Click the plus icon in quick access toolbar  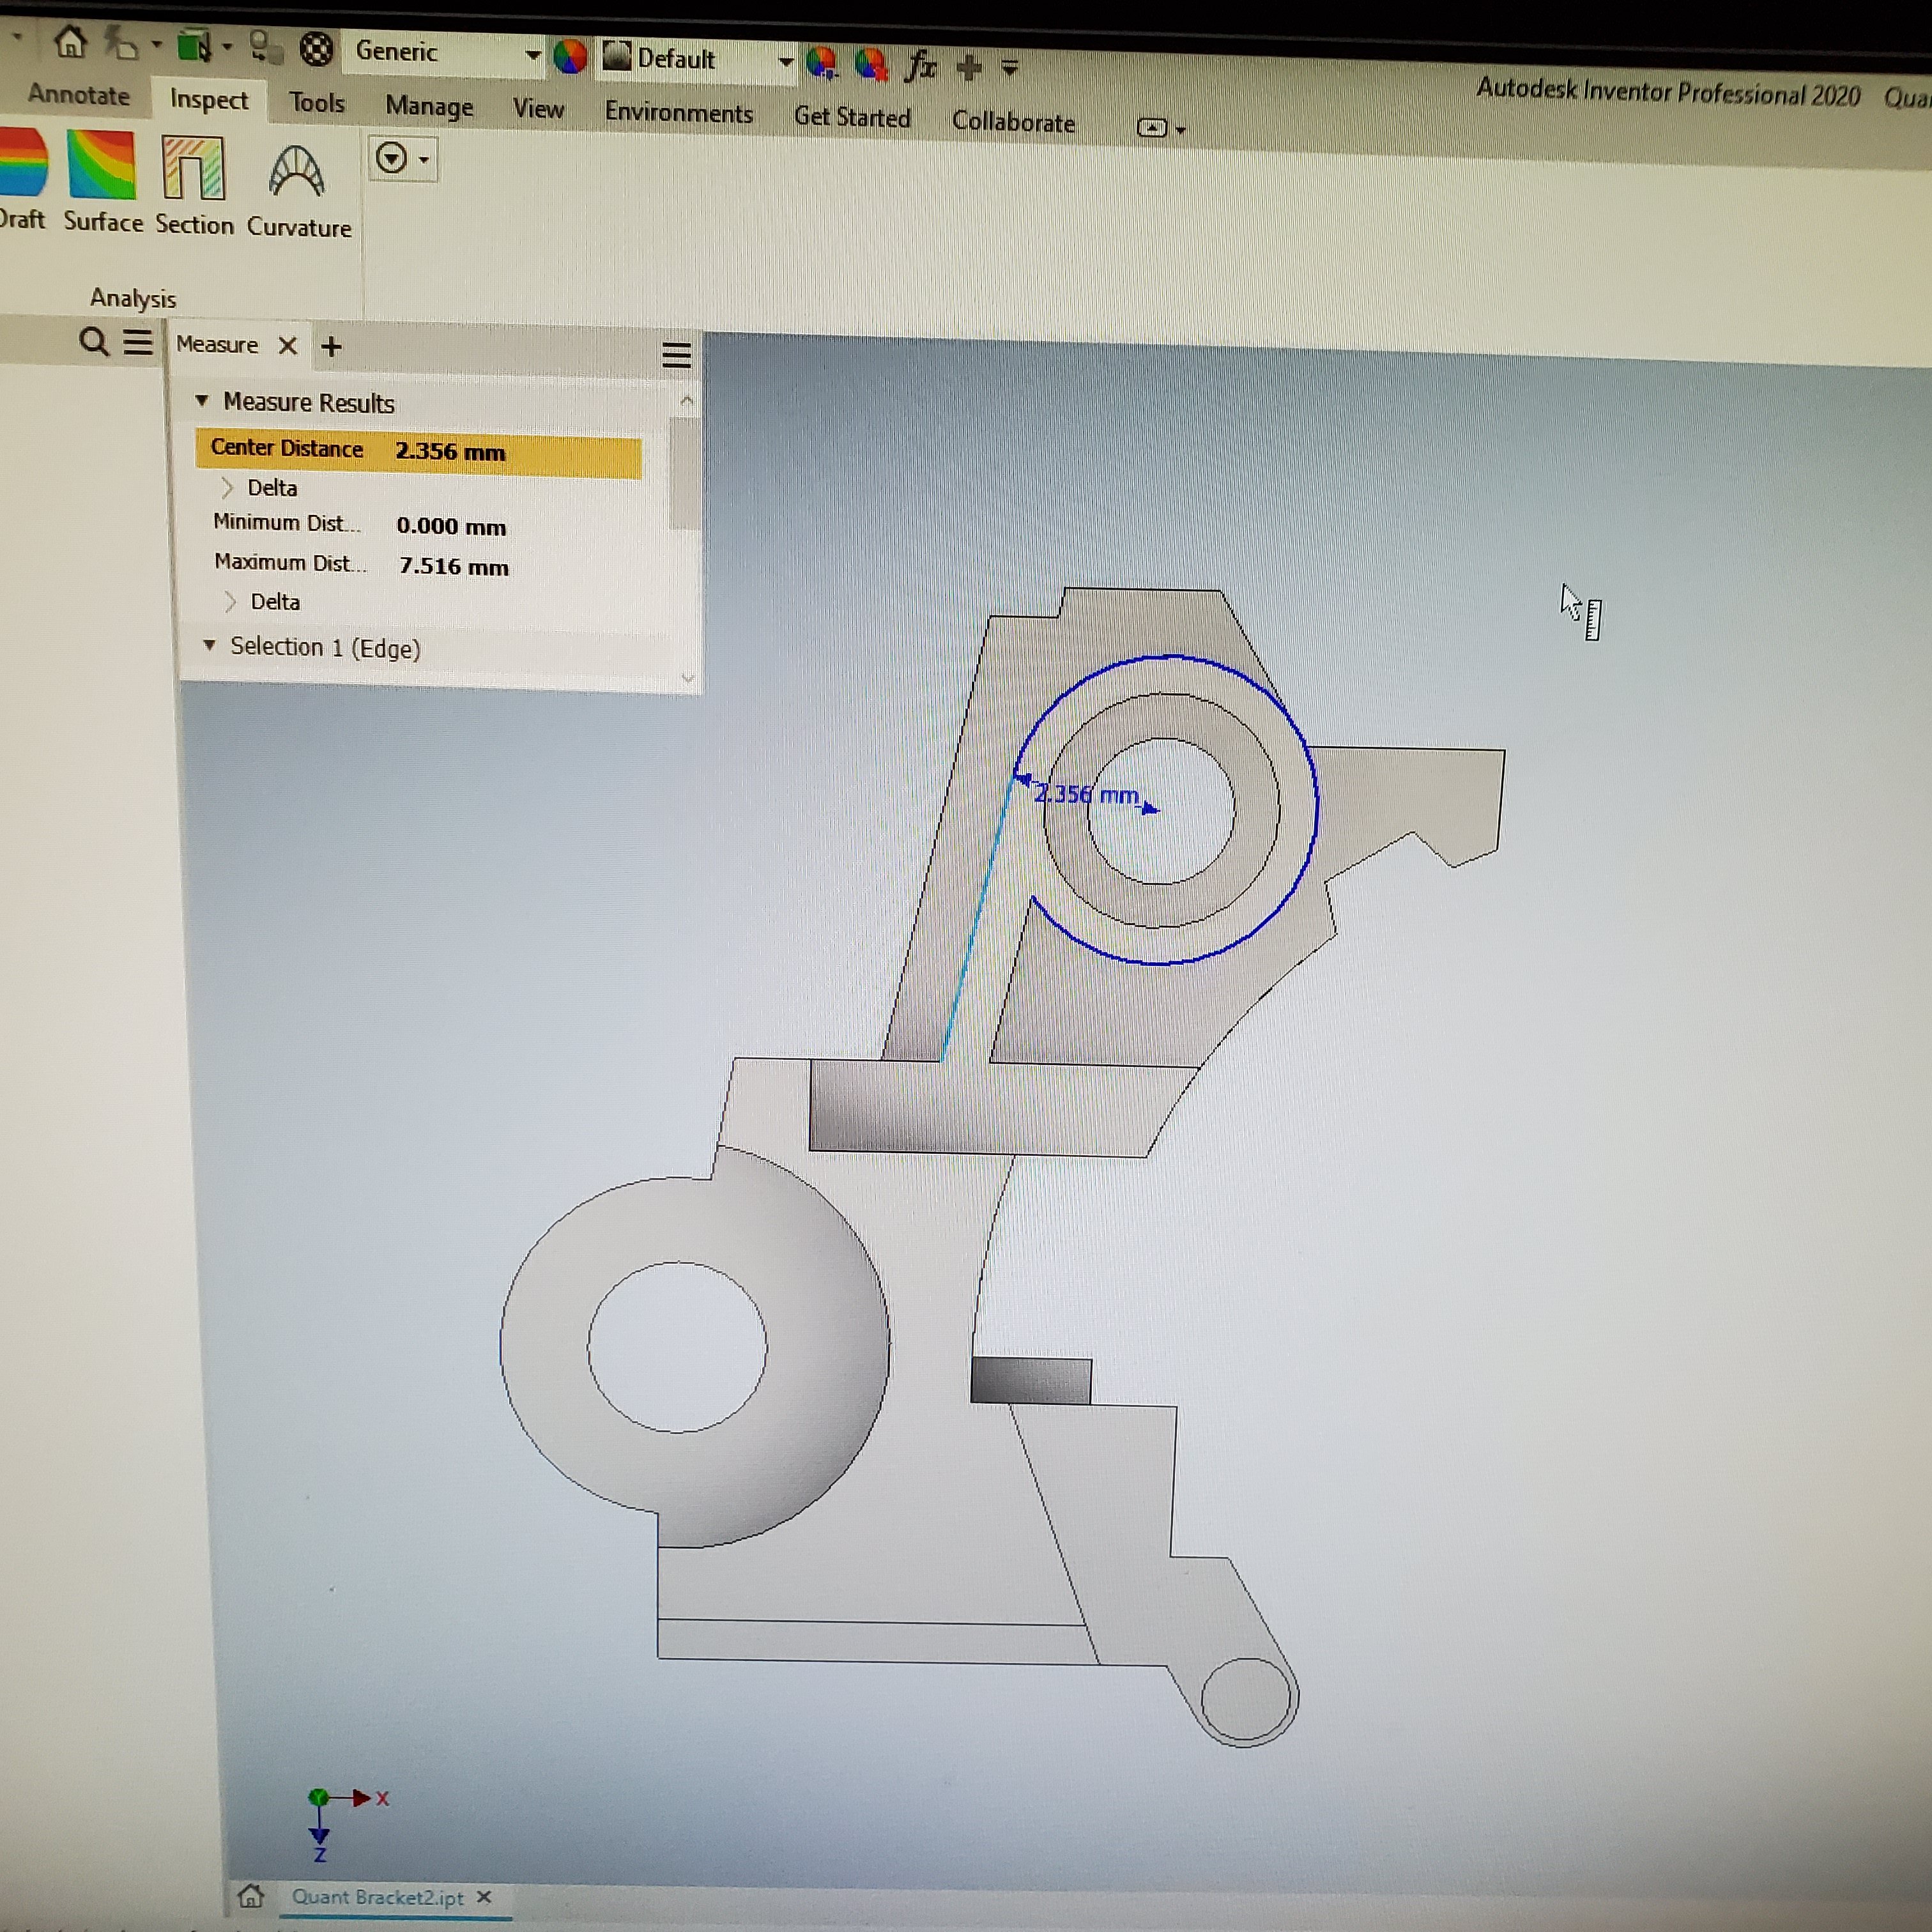coord(969,68)
